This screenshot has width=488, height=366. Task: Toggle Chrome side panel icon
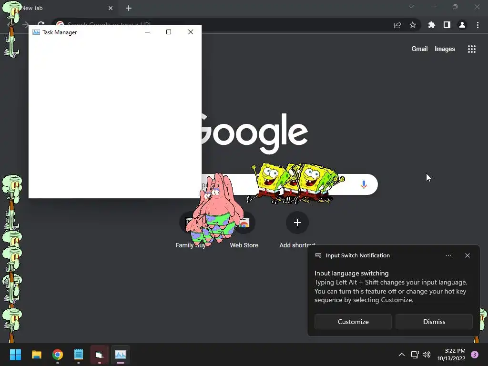click(447, 25)
